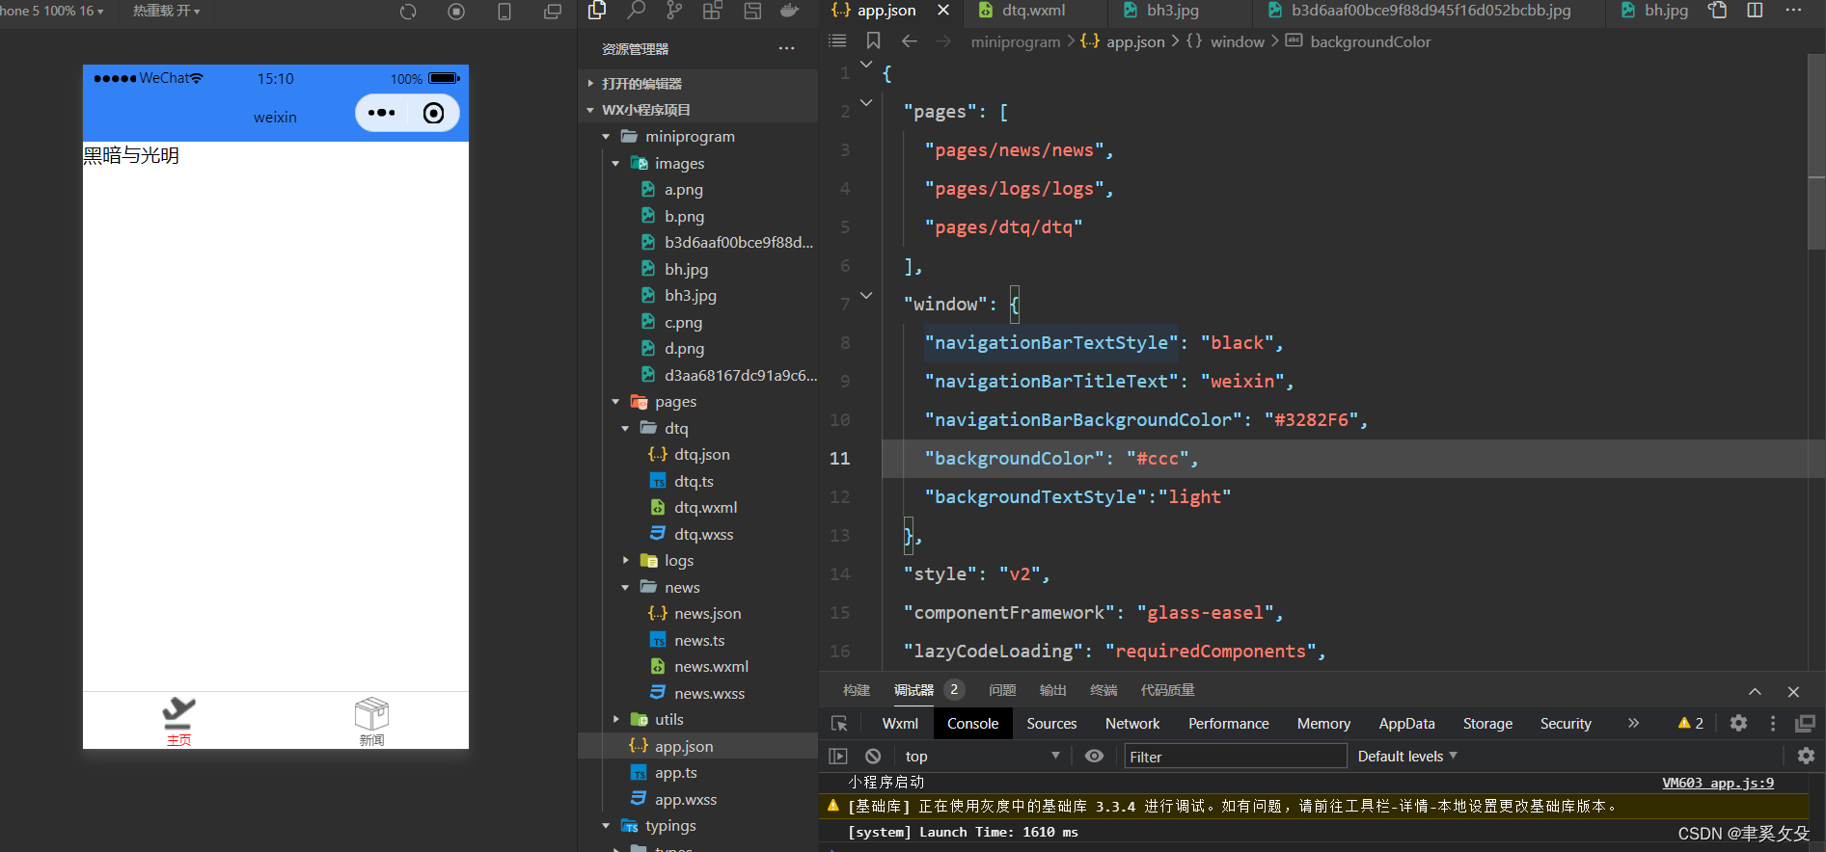Open devtools kebab menu
Viewport: 1826px width, 852px height.
[x=1773, y=723]
